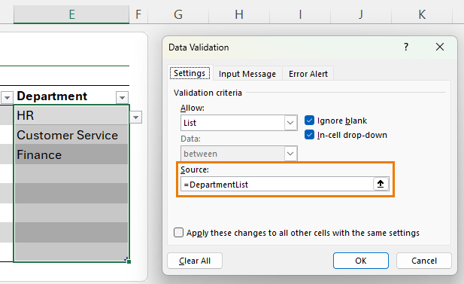Open Department column filter dropdown
This screenshot has height=284, width=464.
122,97
